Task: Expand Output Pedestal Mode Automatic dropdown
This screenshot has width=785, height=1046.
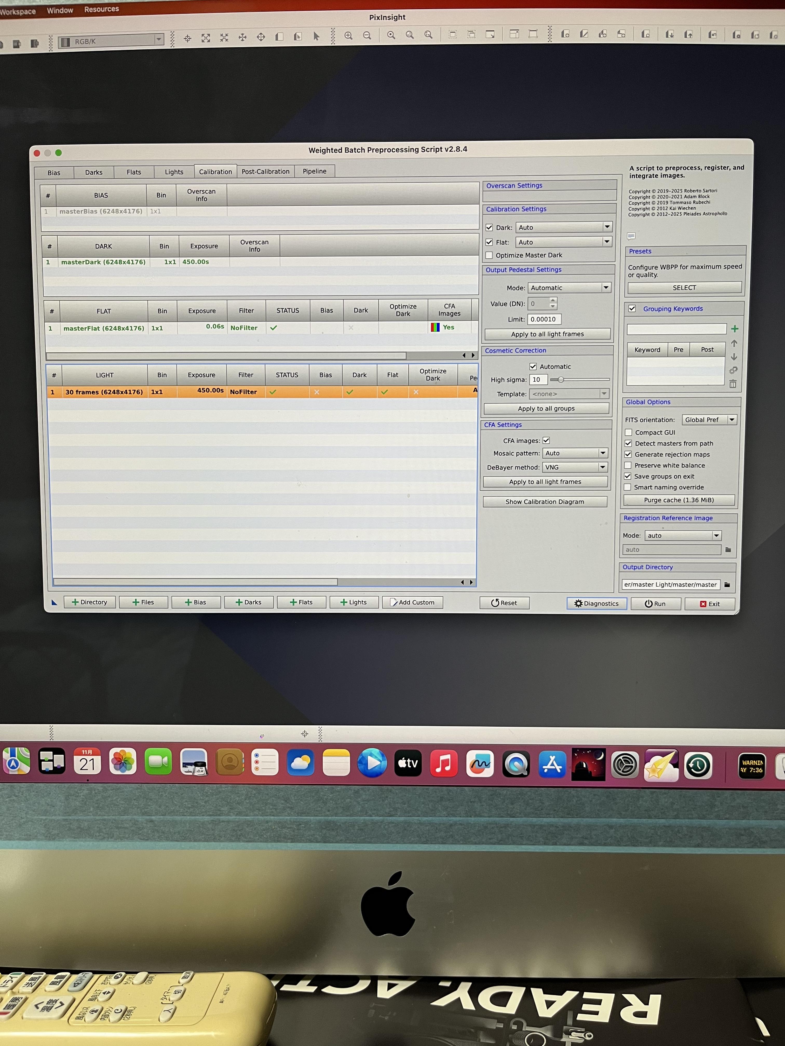Action: [570, 287]
